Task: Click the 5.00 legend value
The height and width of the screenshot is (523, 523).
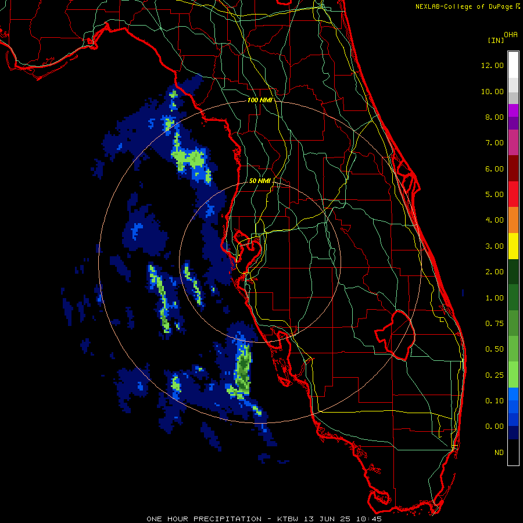Action: pos(494,195)
